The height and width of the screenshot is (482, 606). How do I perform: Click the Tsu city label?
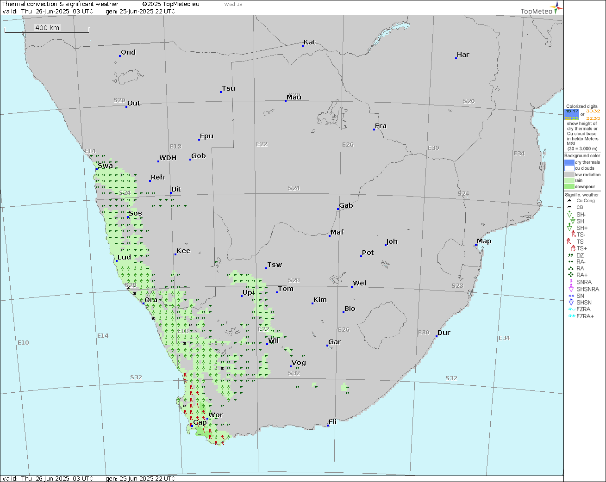click(x=229, y=88)
